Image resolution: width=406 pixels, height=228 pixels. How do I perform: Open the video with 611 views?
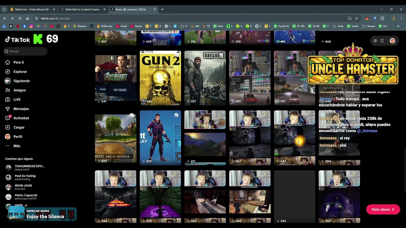click(205, 138)
